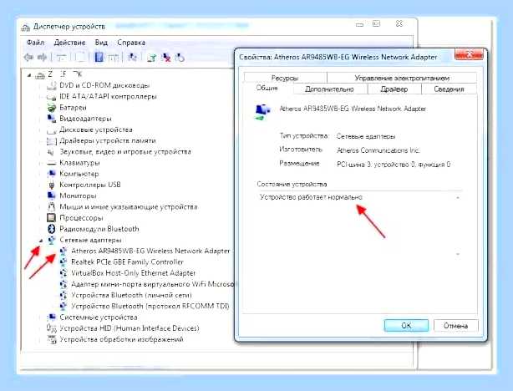513x391 pixels.
Task: Close the adapter properties dialog
Action: [469, 54]
